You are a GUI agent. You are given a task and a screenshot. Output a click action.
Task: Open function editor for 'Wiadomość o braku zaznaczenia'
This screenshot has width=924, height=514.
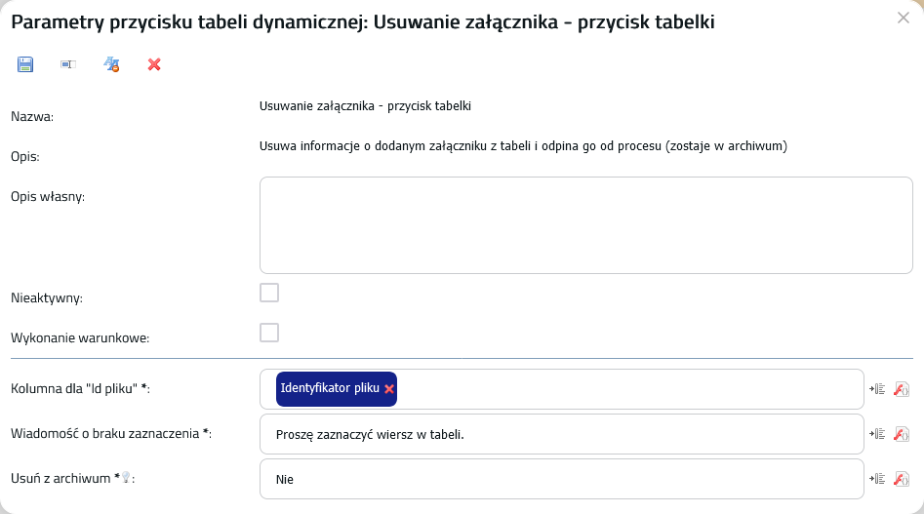902,434
